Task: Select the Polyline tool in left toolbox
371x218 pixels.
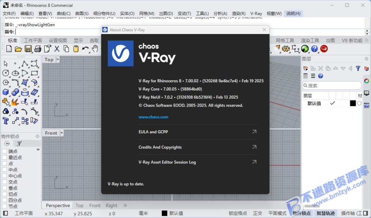Action: click(25, 64)
